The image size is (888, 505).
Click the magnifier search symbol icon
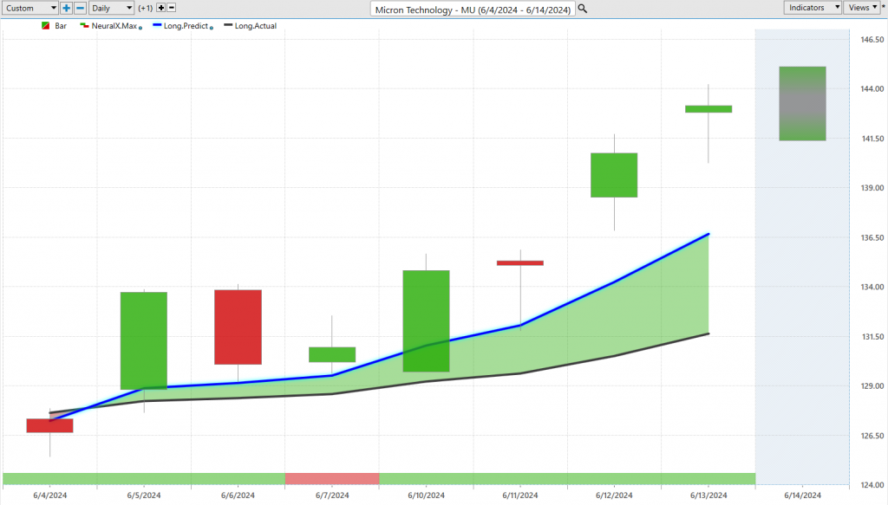(583, 8)
